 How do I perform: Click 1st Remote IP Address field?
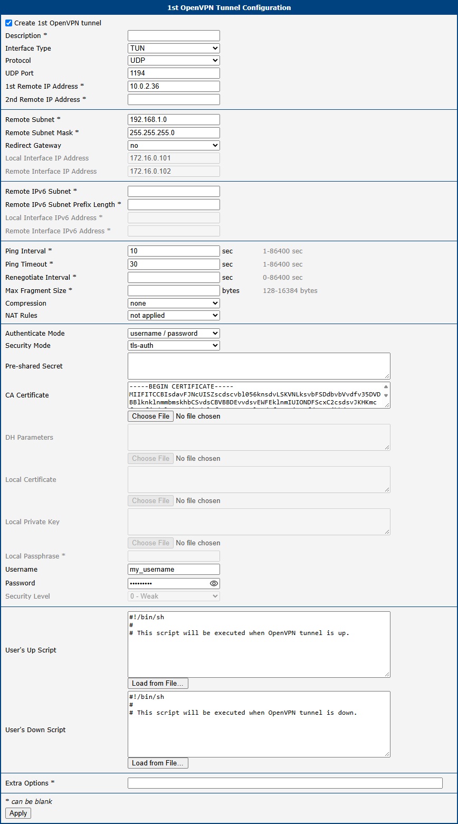pyautogui.click(x=174, y=86)
